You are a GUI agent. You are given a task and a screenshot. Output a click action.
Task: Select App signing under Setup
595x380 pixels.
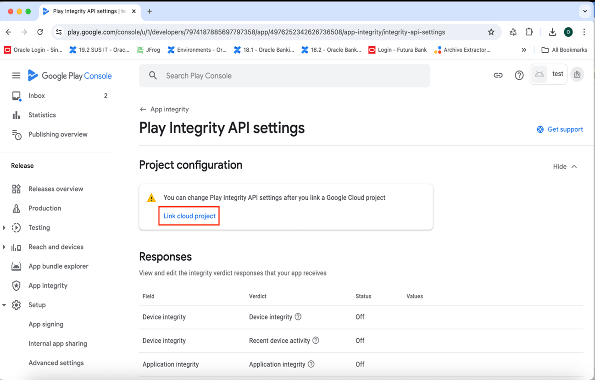click(46, 324)
